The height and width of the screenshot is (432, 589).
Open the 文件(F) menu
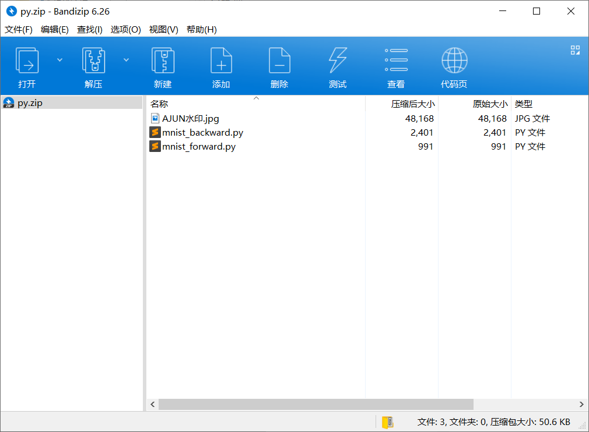tap(18, 29)
